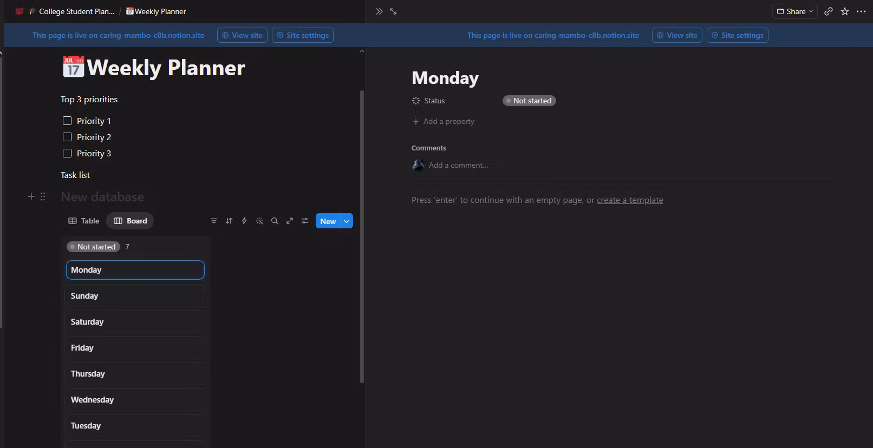Viewport: 873px width, 448px height.
Task: Open the Share dropdown menu
Action: [x=794, y=11]
